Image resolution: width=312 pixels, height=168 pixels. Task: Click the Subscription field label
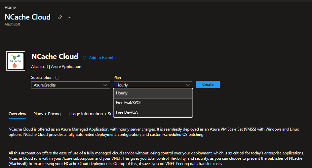pyautogui.click(x=42, y=78)
